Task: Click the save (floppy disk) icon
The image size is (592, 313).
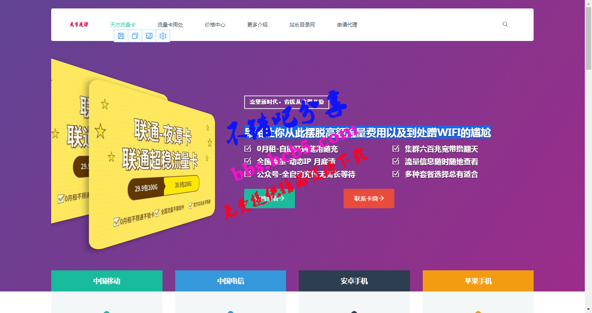Action: pos(121,36)
